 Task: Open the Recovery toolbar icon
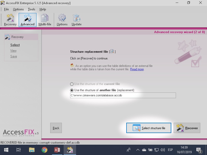click(10, 20)
